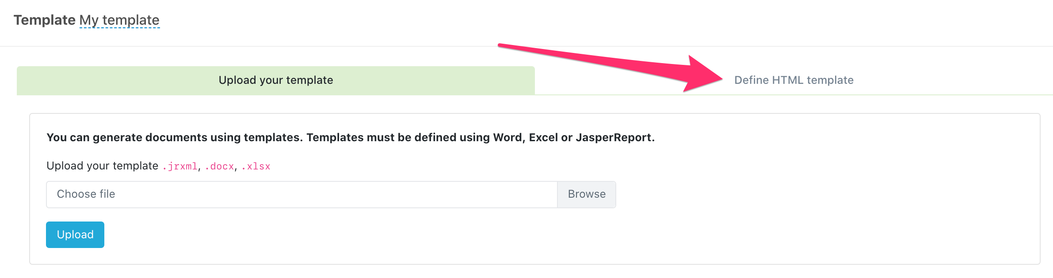Screen dimensions: 1053x278
Task: Switch to the 'Upload your template' tab
Action: tap(275, 80)
